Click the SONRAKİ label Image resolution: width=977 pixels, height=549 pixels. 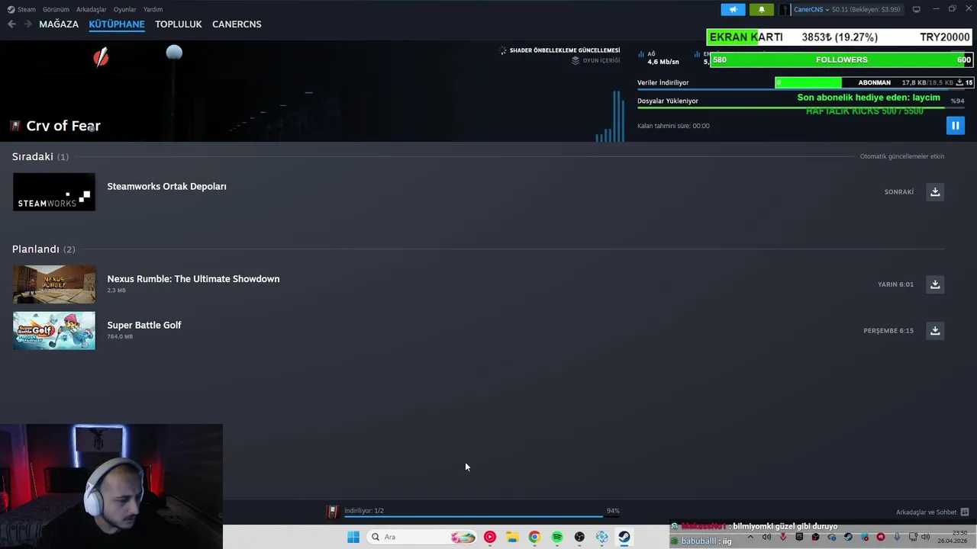(x=899, y=192)
